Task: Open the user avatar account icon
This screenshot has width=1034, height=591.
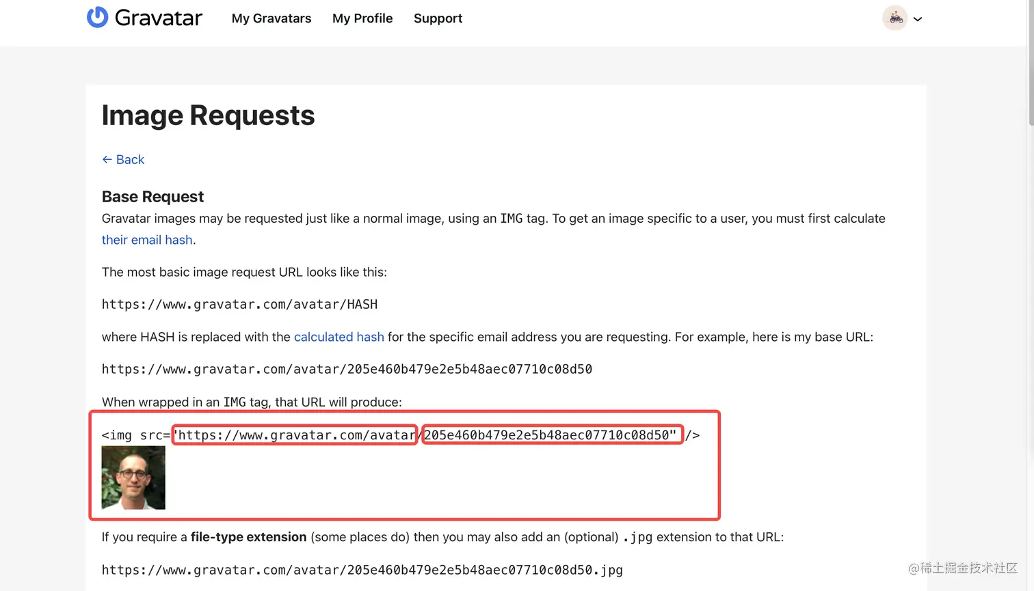Action: 894,18
